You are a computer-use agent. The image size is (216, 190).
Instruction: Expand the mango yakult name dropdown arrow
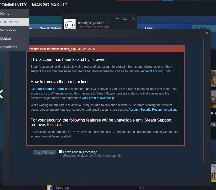pyautogui.click(x=107, y=23)
